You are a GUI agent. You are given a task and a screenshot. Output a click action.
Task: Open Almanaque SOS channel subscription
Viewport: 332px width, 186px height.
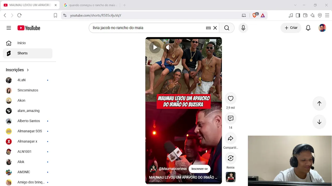(28, 131)
